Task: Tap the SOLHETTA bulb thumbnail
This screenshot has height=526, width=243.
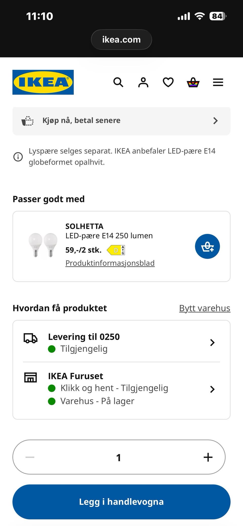Action: (x=43, y=245)
